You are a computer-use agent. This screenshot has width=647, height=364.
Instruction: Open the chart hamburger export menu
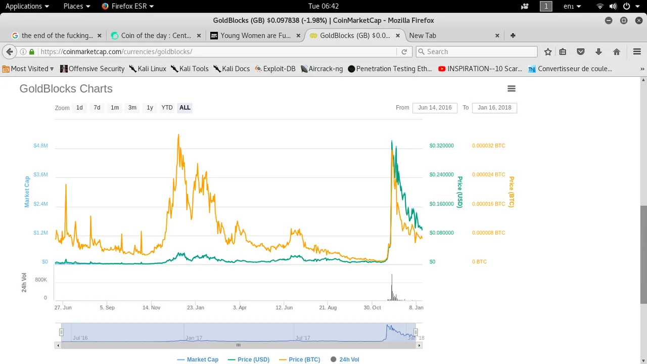(x=512, y=88)
